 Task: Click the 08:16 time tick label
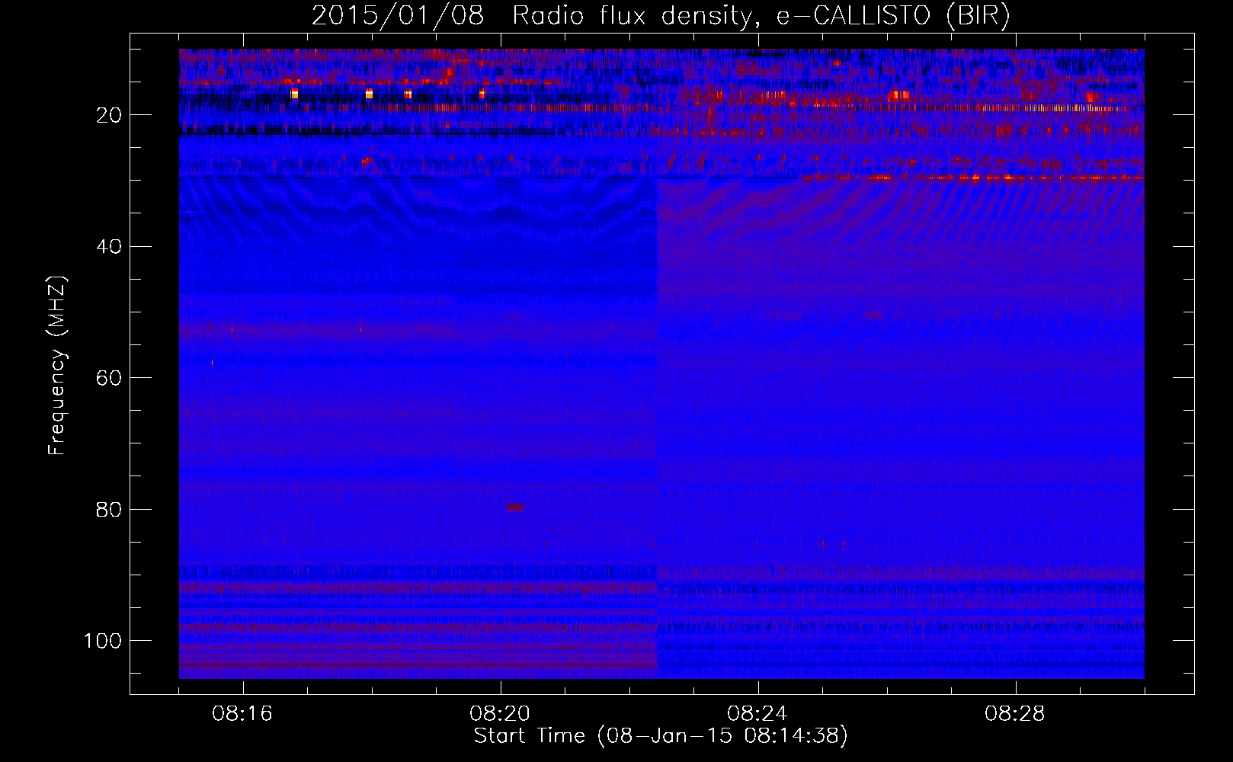coord(242,714)
